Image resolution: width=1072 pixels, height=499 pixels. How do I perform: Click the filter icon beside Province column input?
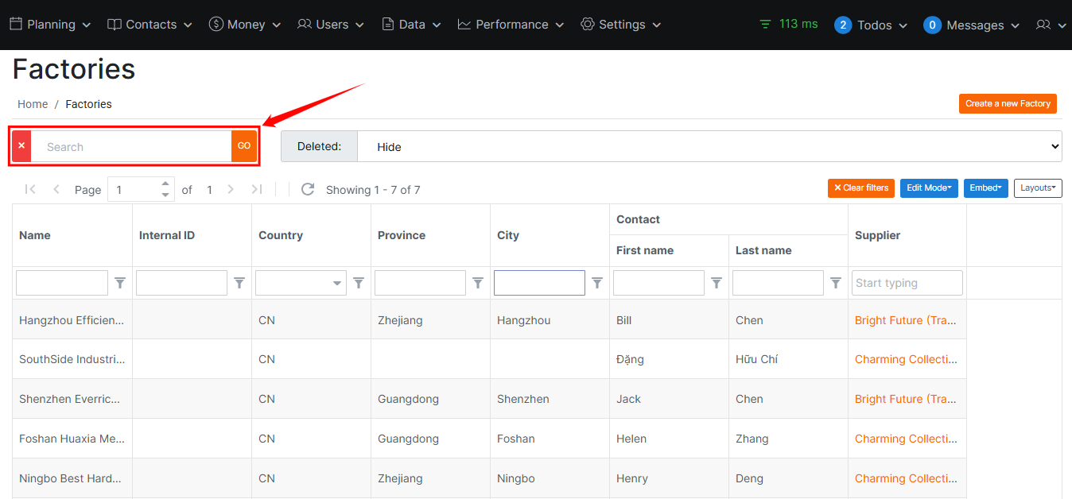tap(478, 283)
